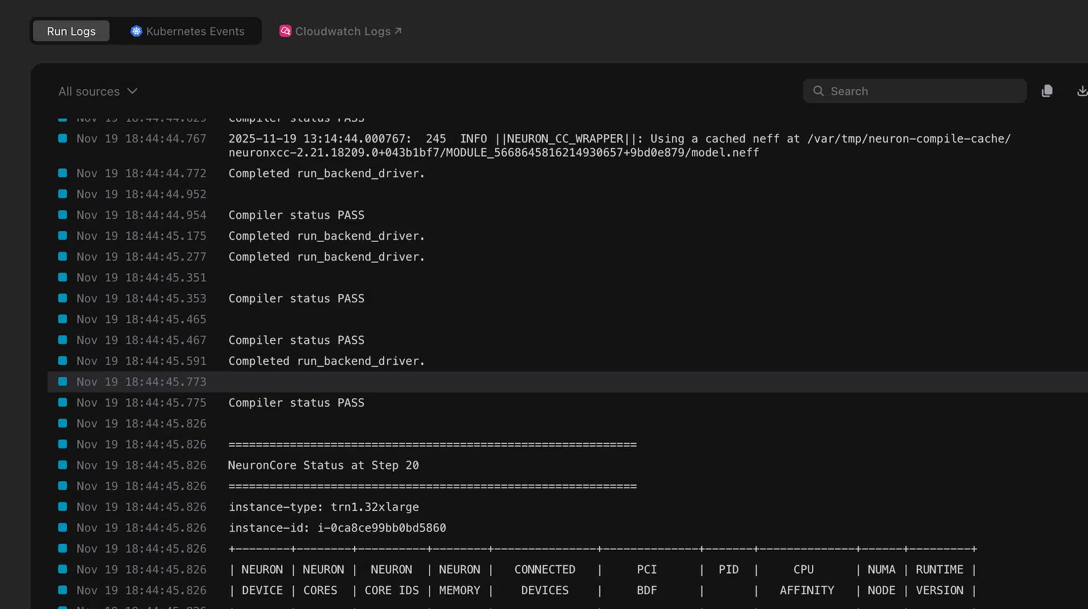
Task: Copy the logs with the clipboard icon
Action: click(1047, 91)
